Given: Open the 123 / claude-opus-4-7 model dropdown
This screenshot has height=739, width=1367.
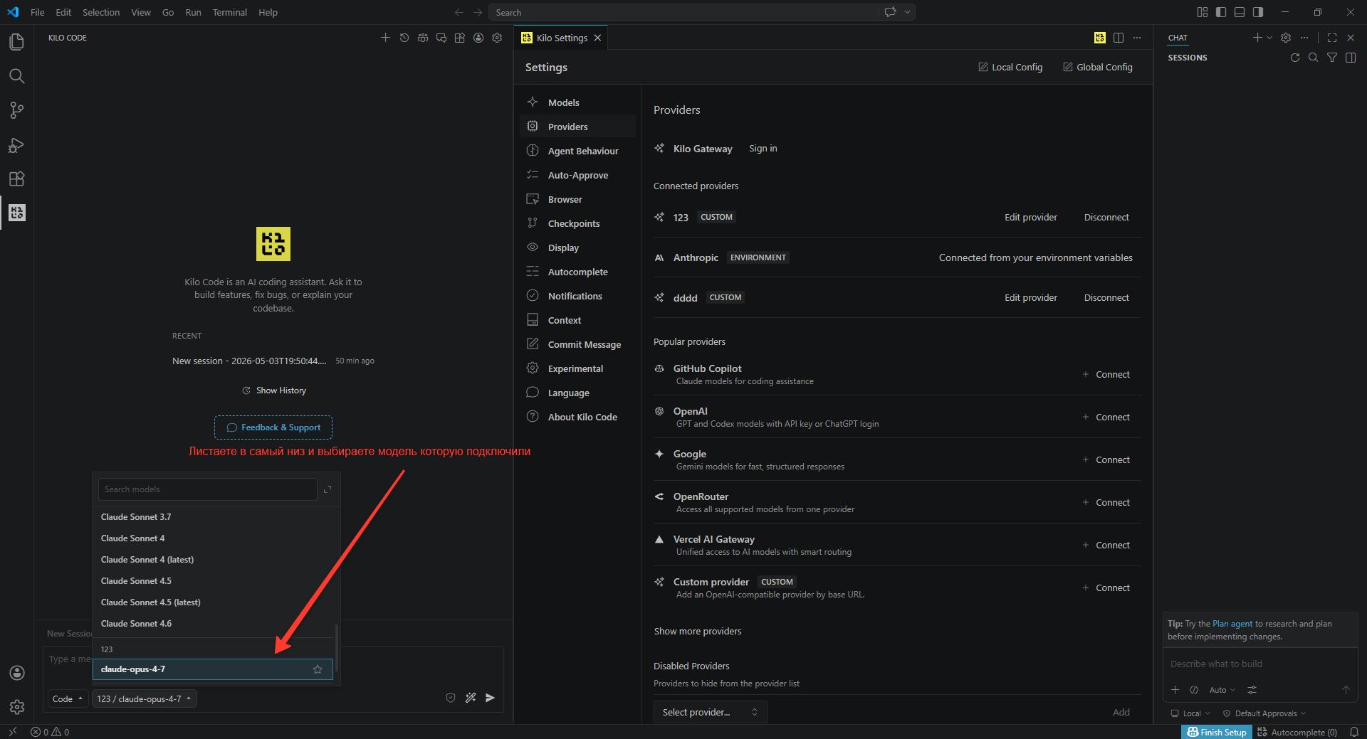Looking at the screenshot, I should 145,698.
